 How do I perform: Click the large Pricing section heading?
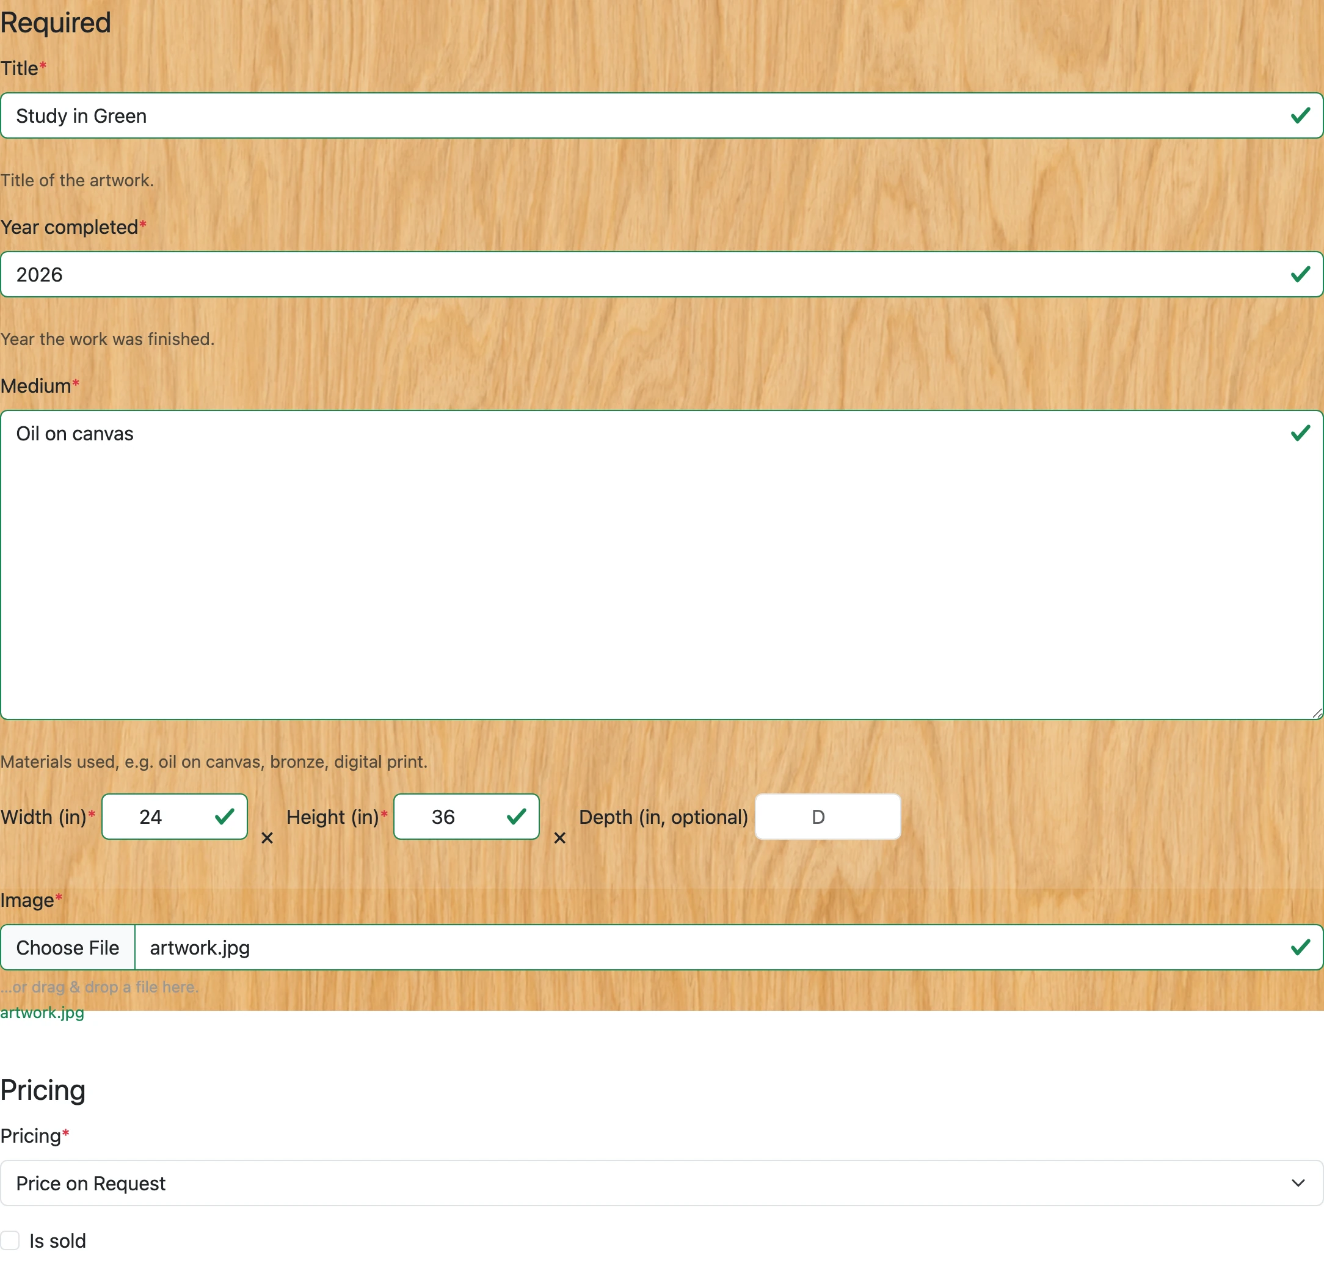[43, 1090]
